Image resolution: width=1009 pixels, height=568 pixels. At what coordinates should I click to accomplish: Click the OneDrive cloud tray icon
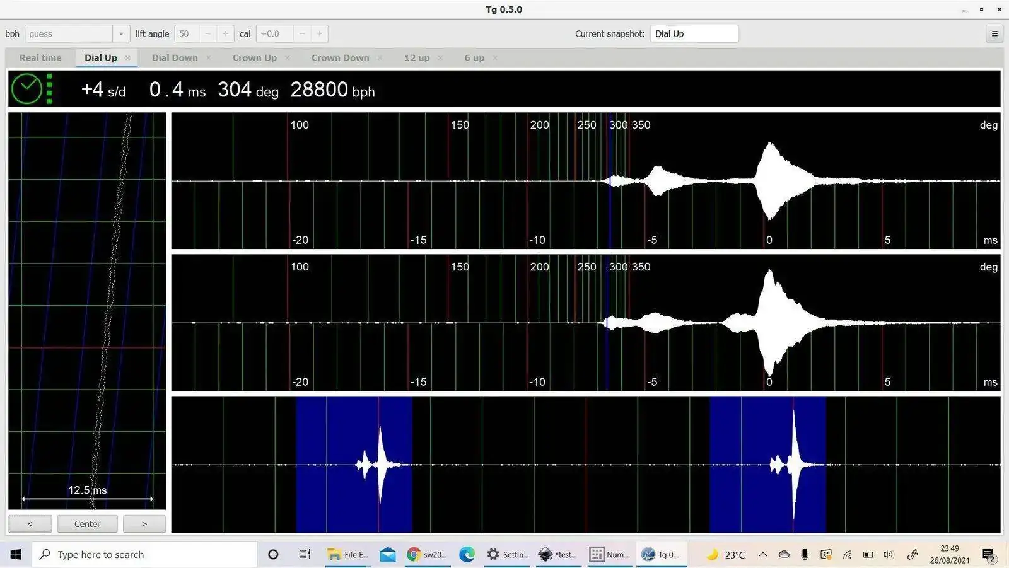pyautogui.click(x=784, y=555)
